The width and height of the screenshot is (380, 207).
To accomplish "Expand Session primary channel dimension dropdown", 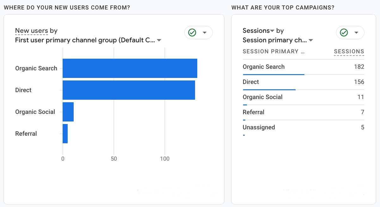I will tap(311, 40).
